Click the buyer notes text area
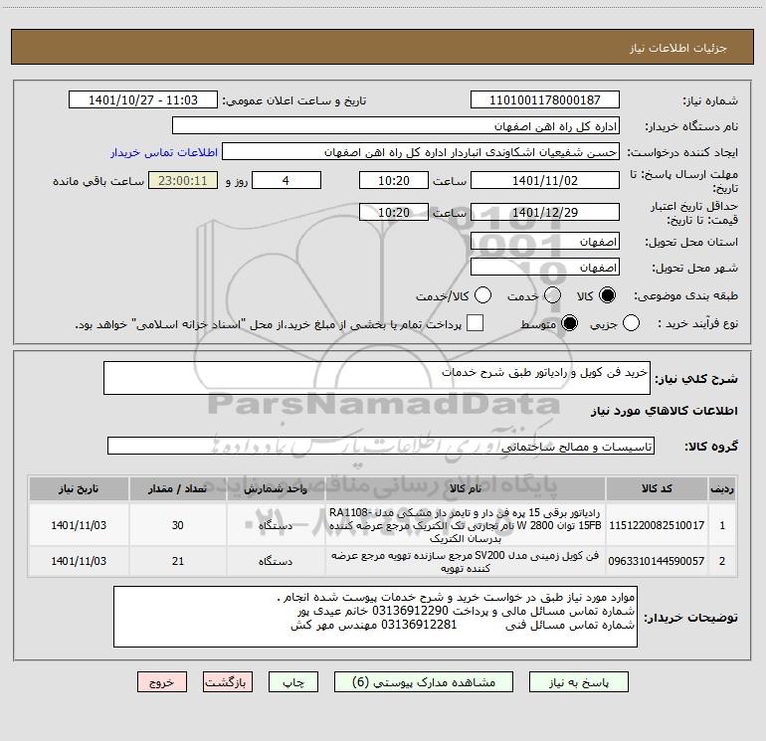Viewport: 766px width, 741px height. (375, 617)
